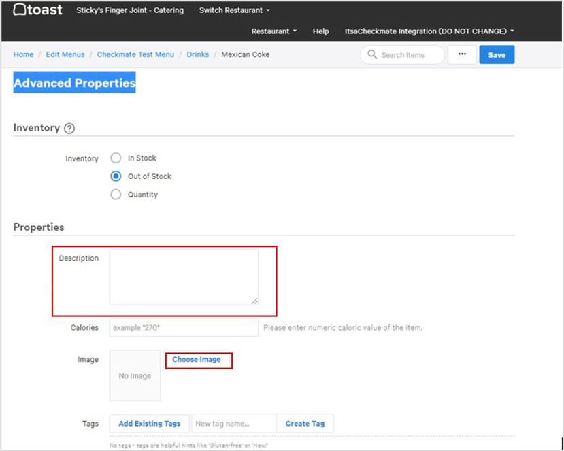Select the In Stock radio button
Viewport: 564px width, 451px height.
pyautogui.click(x=116, y=158)
